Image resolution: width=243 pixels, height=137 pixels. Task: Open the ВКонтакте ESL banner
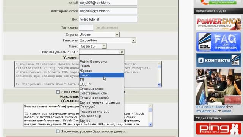click(x=219, y=60)
